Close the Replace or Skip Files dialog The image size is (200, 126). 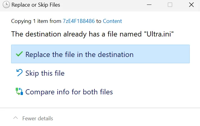pos(191,5)
